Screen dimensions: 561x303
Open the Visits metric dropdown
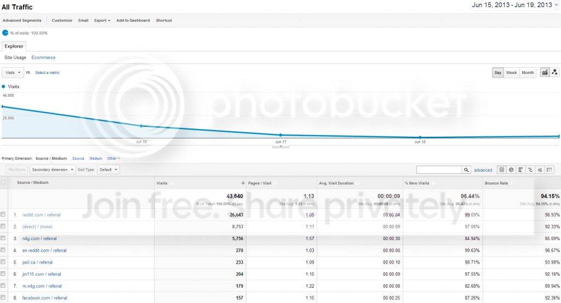(13, 73)
